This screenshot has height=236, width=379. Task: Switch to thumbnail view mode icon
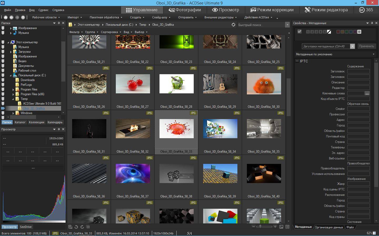[281, 227]
